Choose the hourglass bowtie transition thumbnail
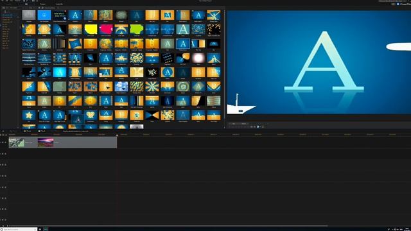This screenshot has width=411, height=231. 152,115
